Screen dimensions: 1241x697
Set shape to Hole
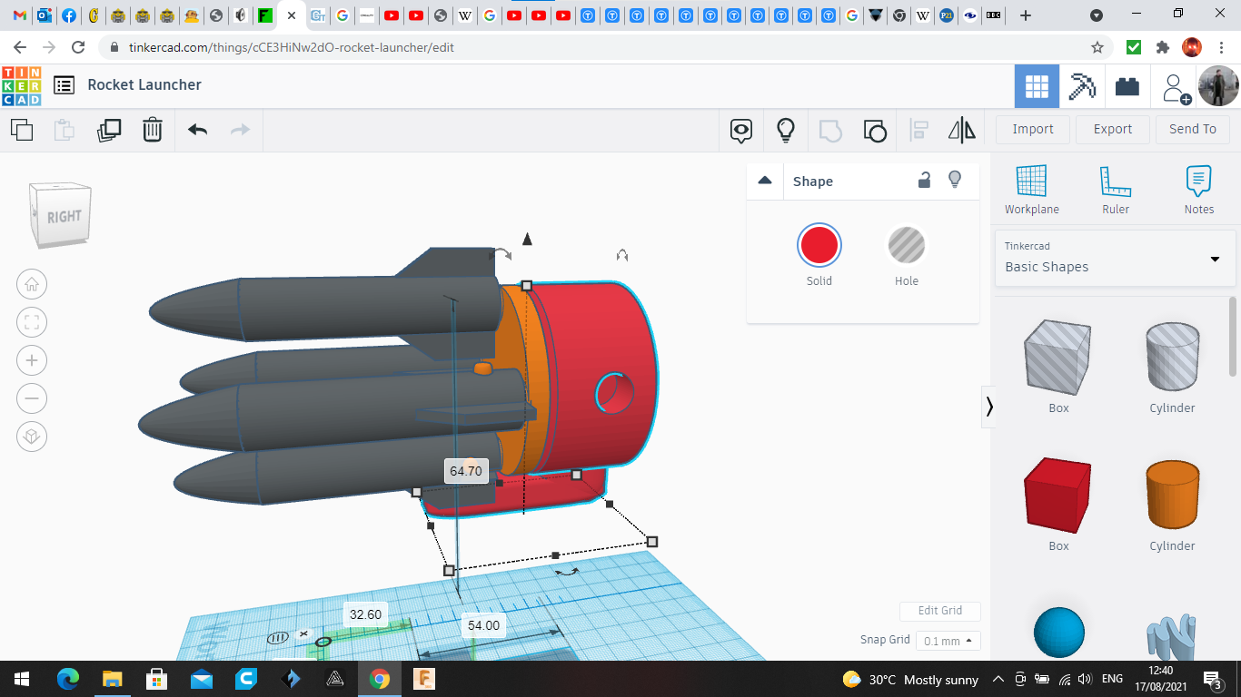point(906,246)
